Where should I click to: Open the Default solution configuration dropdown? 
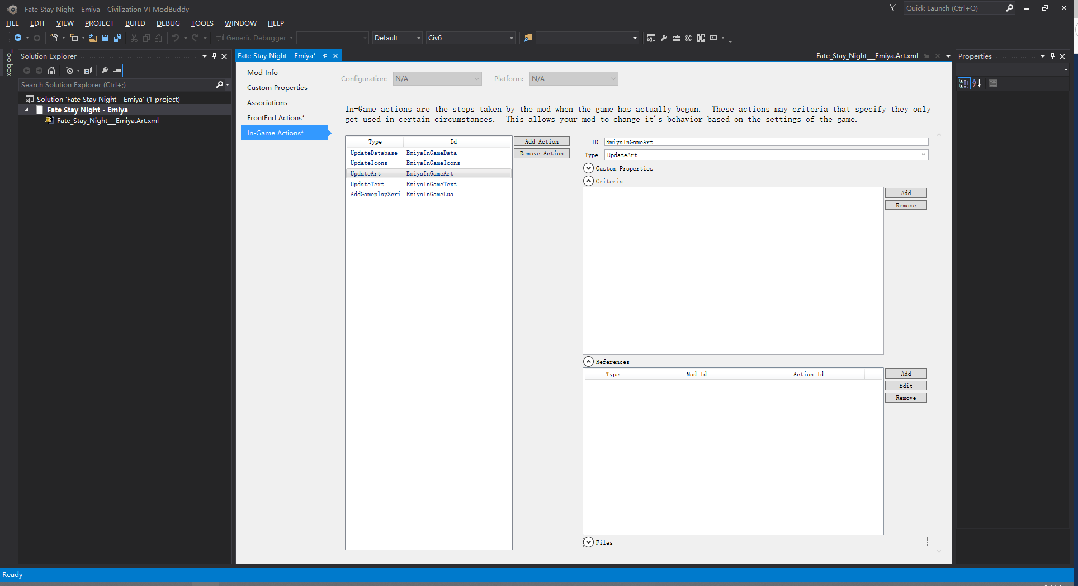point(397,38)
